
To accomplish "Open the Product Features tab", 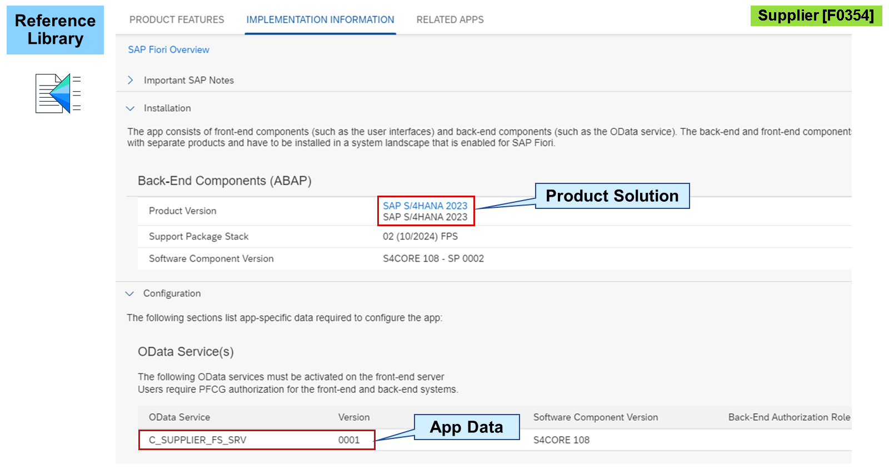I will pos(177,19).
